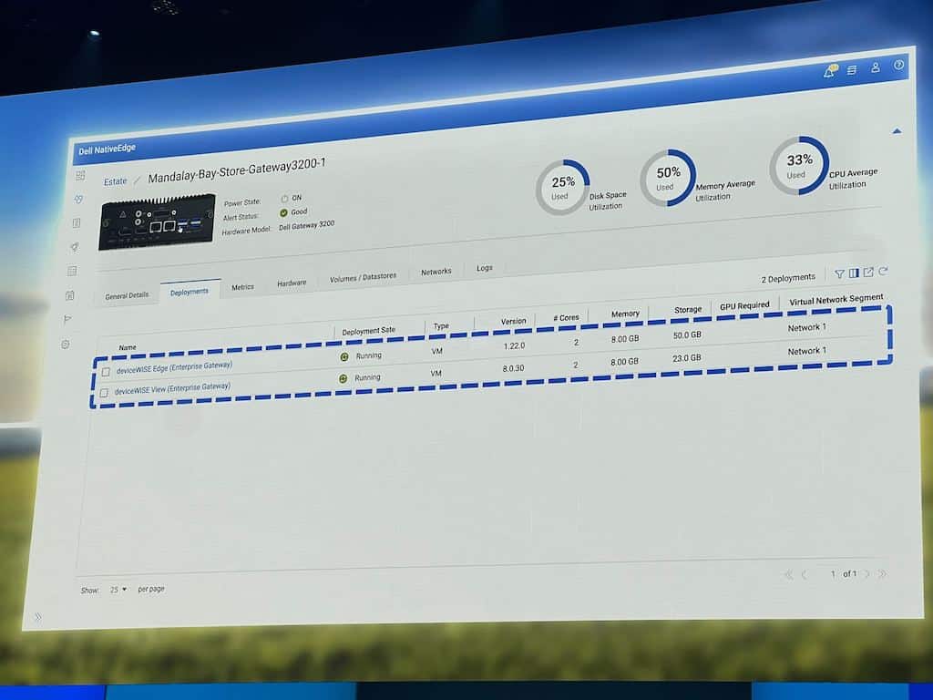This screenshot has height=700, width=933.
Task: Open the rocket icon in the sidebar
Action: (75, 247)
